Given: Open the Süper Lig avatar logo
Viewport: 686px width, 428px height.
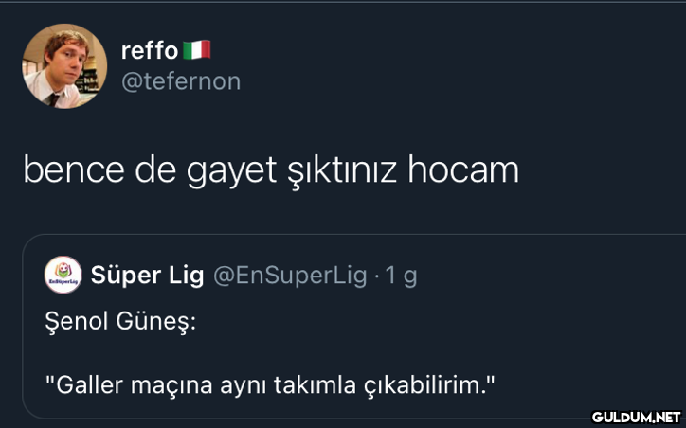Looking at the screenshot, I should click(x=63, y=275).
